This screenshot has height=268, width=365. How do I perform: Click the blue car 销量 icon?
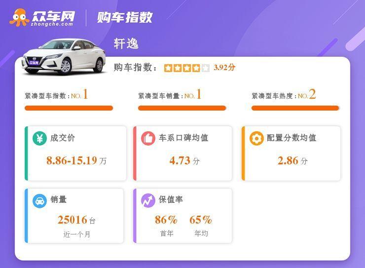(39, 201)
